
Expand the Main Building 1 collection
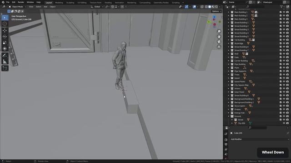click(x=229, y=12)
